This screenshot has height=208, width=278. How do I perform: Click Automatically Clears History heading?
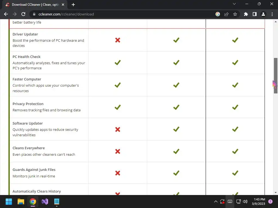point(37,191)
